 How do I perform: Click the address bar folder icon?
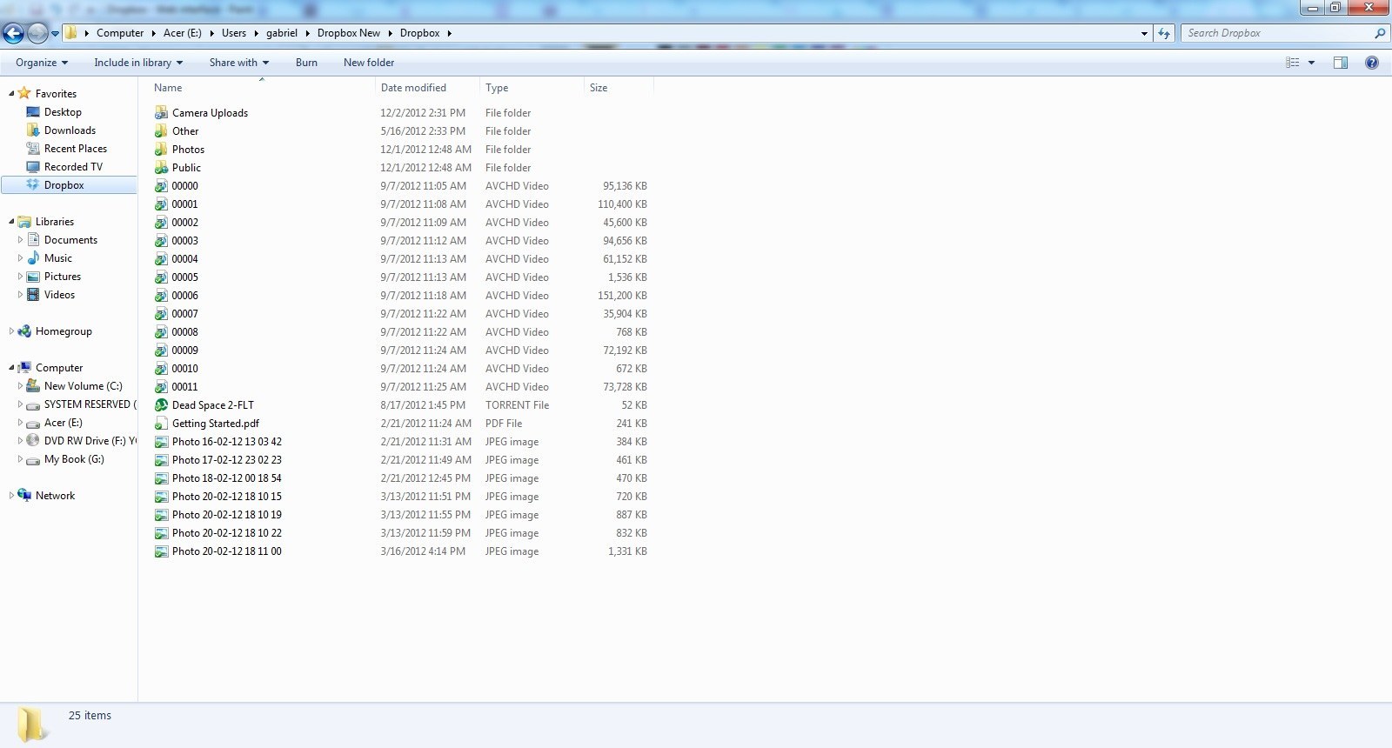[71, 33]
